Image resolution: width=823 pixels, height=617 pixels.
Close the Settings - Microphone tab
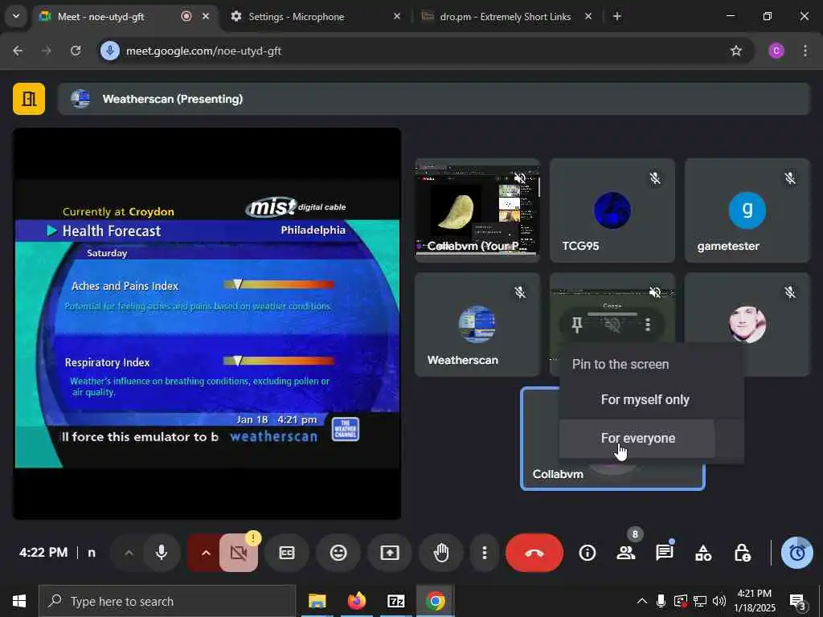click(397, 17)
